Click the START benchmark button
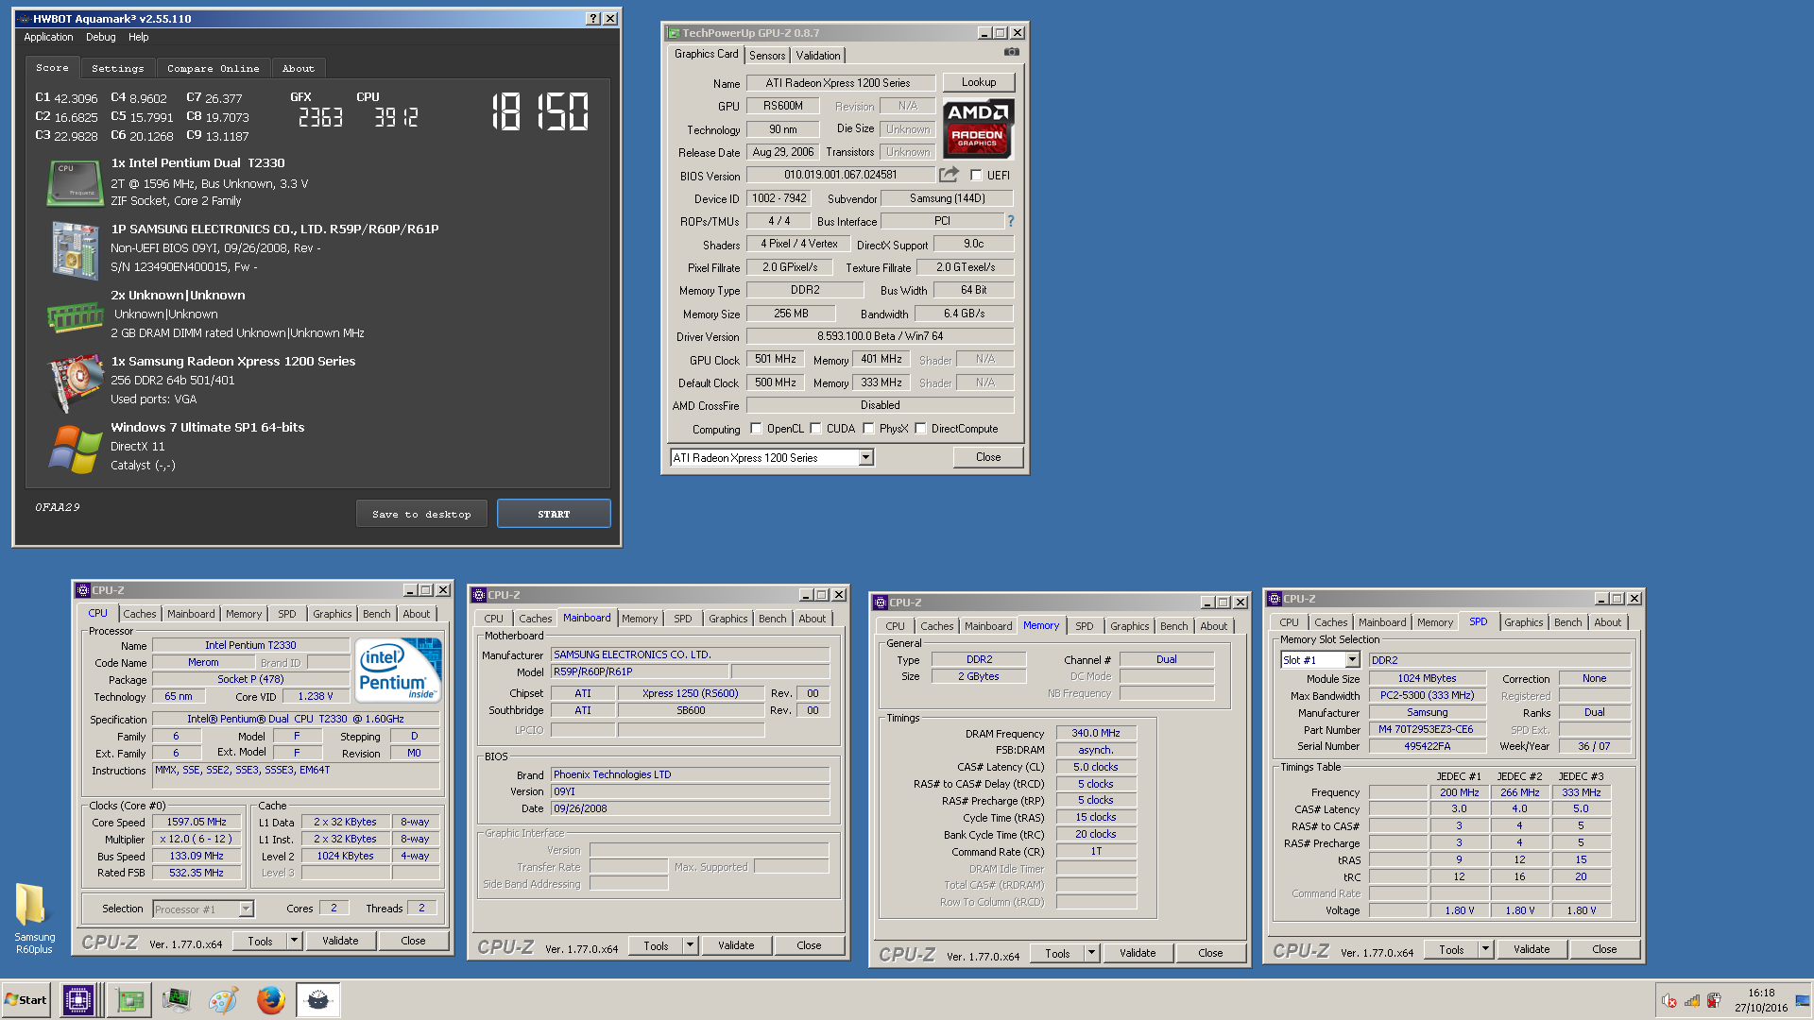The height and width of the screenshot is (1020, 1814). pos(554,514)
